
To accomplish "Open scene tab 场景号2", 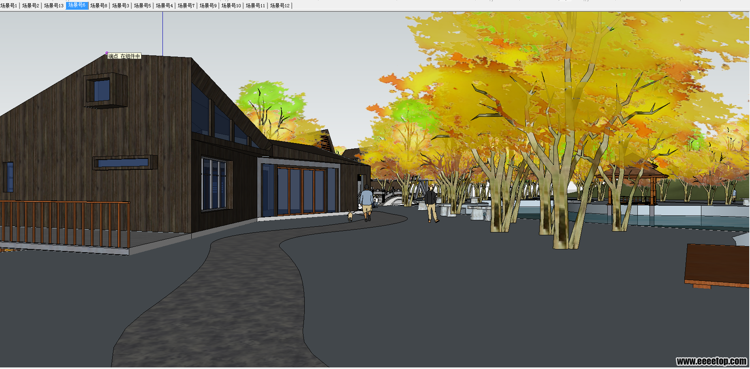I will coord(30,6).
